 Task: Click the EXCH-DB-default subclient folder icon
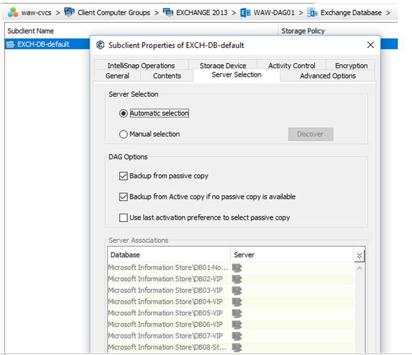click(x=11, y=44)
